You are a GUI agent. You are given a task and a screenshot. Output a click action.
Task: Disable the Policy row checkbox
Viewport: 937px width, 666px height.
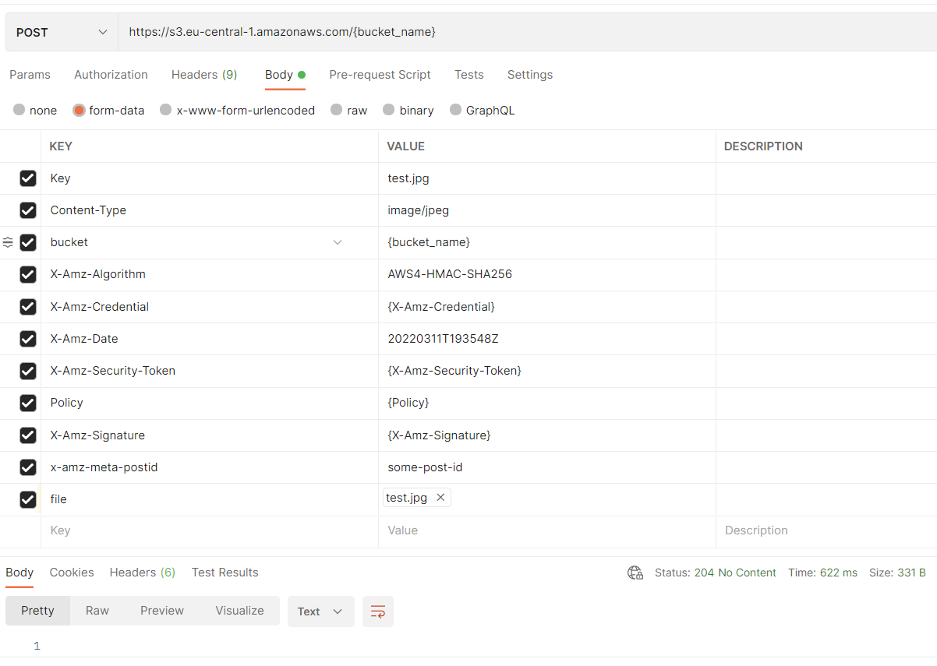[x=28, y=403]
